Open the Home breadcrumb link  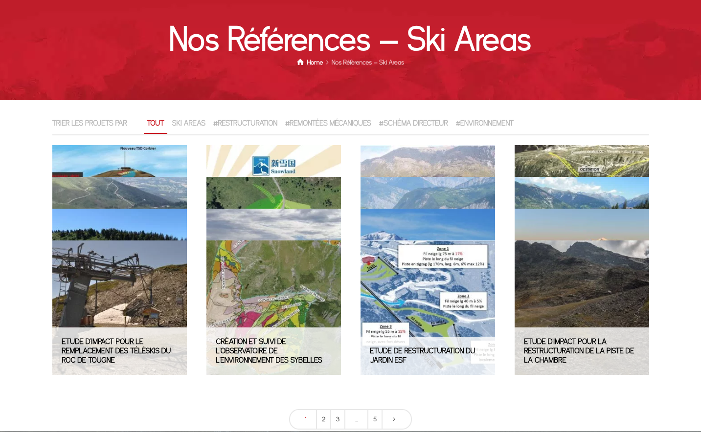[315, 63]
